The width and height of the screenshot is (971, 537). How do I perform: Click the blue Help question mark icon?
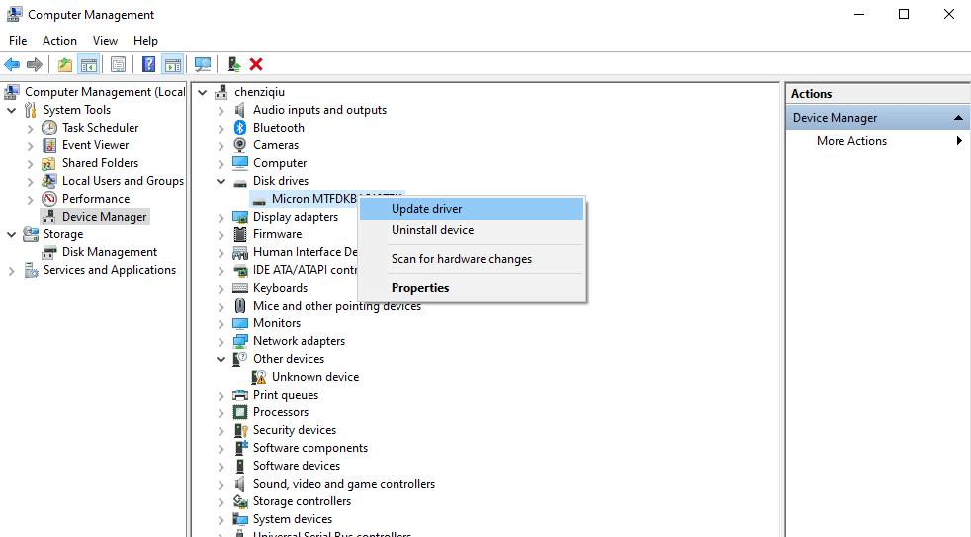[x=148, y=65]
